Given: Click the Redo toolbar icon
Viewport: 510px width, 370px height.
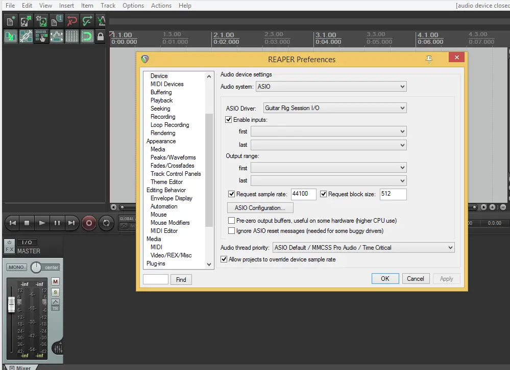Looking at the screenshot, I should point(87,21).
